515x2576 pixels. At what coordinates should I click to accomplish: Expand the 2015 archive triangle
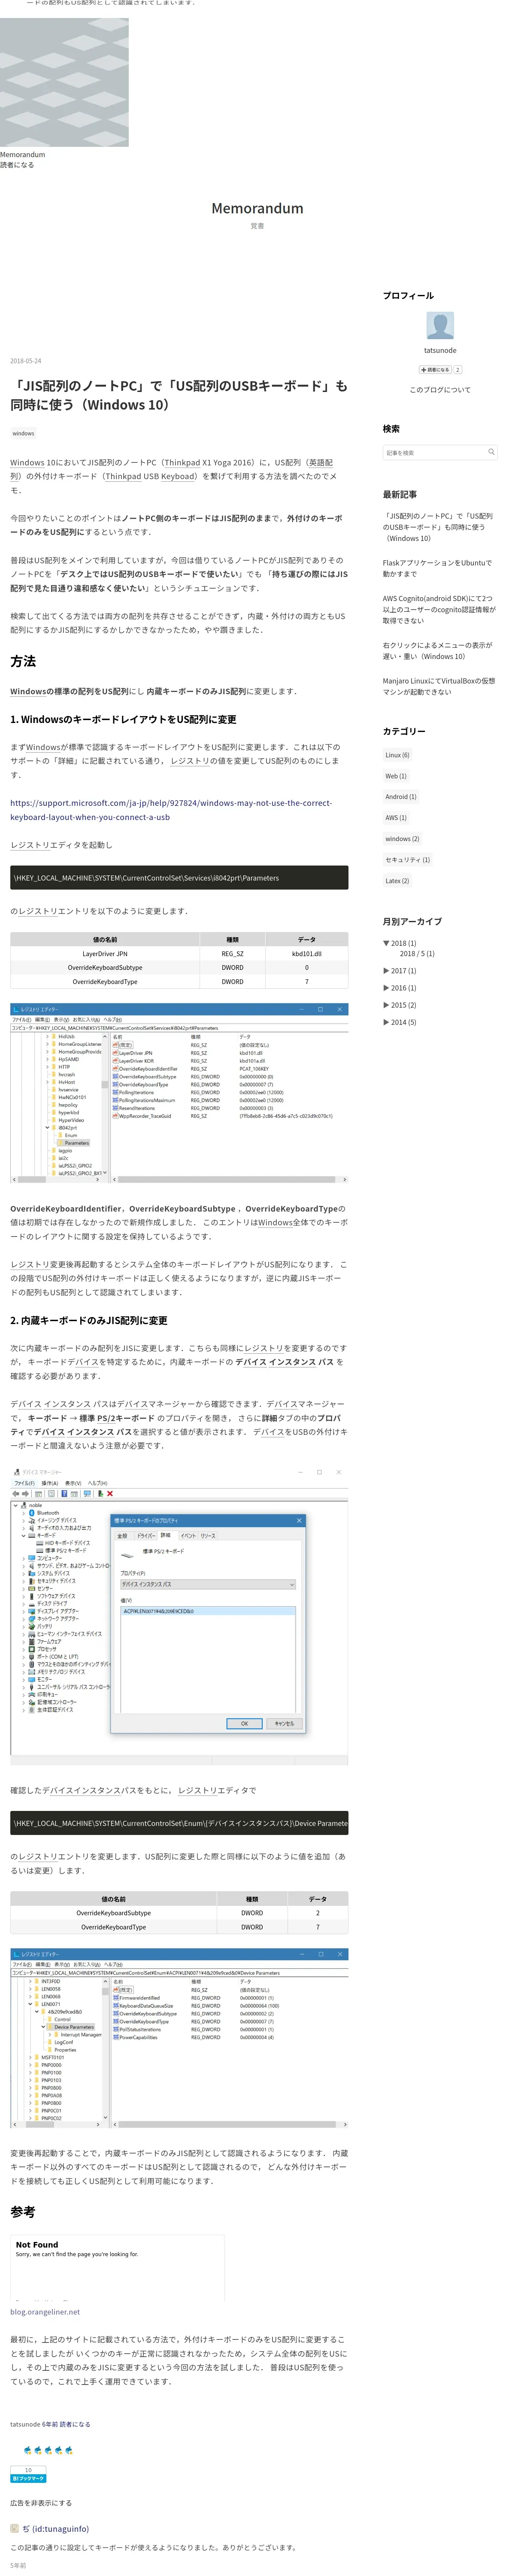click(386, 1005)
